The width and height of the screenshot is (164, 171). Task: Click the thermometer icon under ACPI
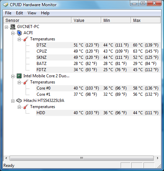26,39
